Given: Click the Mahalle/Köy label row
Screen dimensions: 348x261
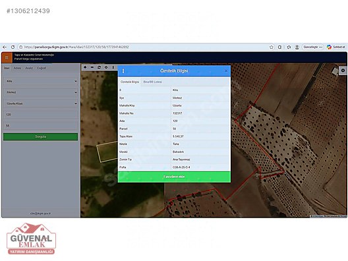Looking at the screenshot, I should pyautogui.click(x=127, y=105).
